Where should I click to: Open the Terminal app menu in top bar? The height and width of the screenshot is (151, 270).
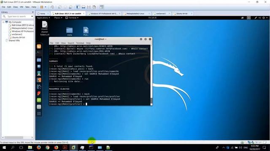72,18
